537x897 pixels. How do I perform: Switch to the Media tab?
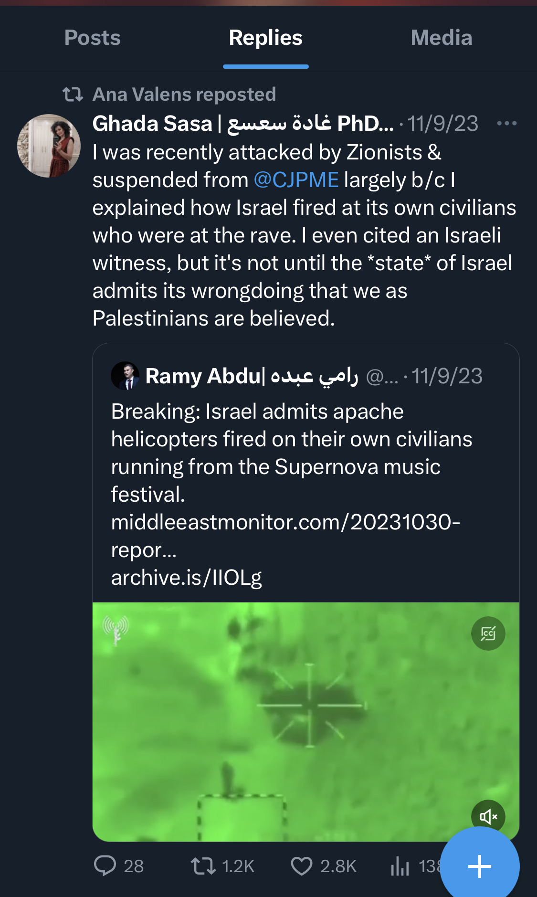pos(442,38)
